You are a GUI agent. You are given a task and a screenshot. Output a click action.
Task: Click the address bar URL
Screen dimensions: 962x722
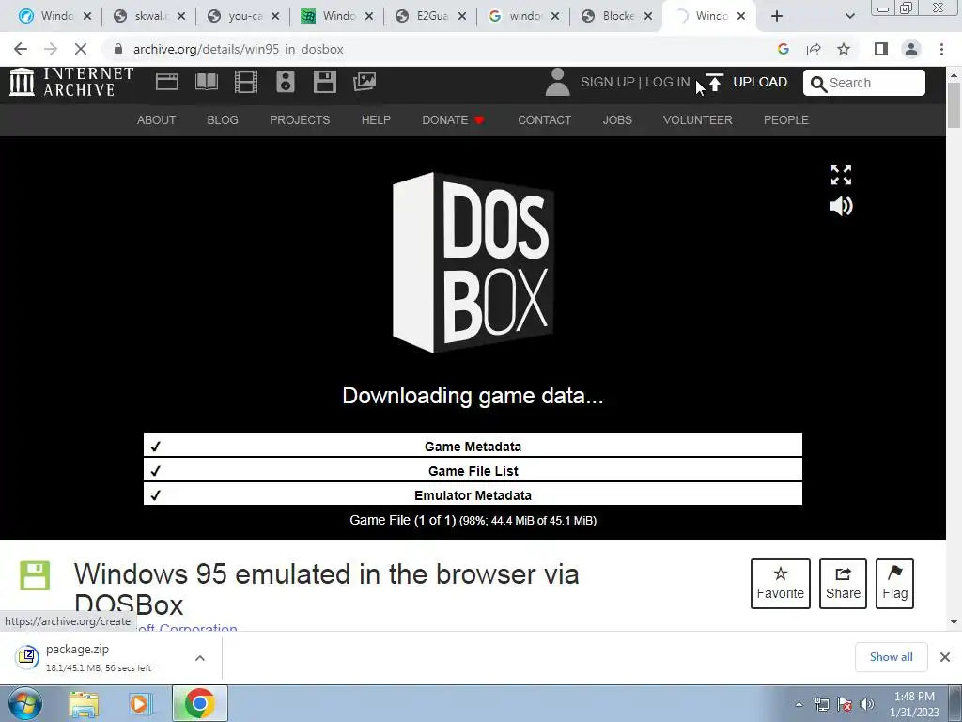tap(238, 49)
